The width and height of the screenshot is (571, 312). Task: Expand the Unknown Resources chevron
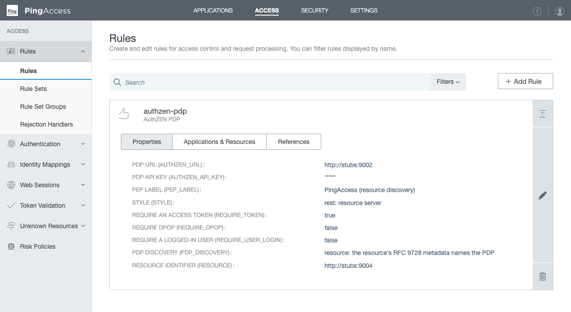click(83, 226)
